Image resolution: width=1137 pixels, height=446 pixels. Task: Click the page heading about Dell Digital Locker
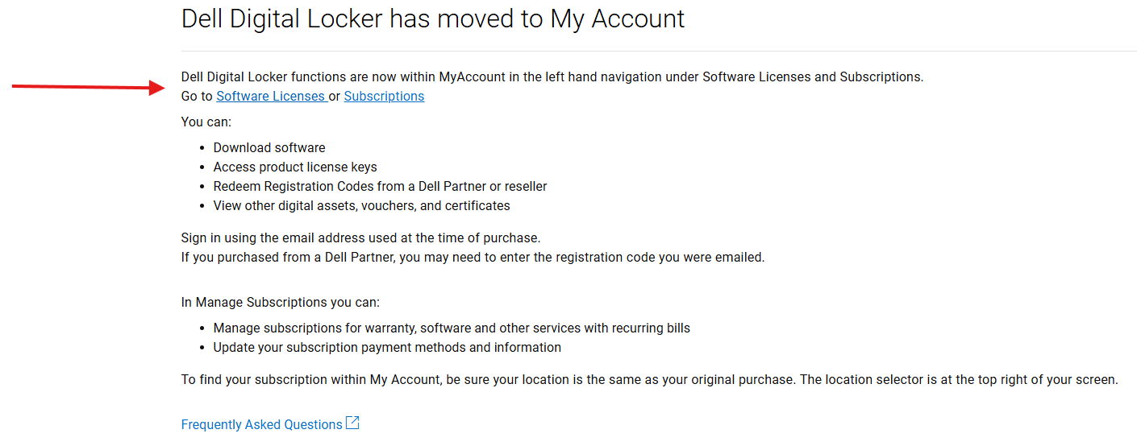click(x=433, y=19)
